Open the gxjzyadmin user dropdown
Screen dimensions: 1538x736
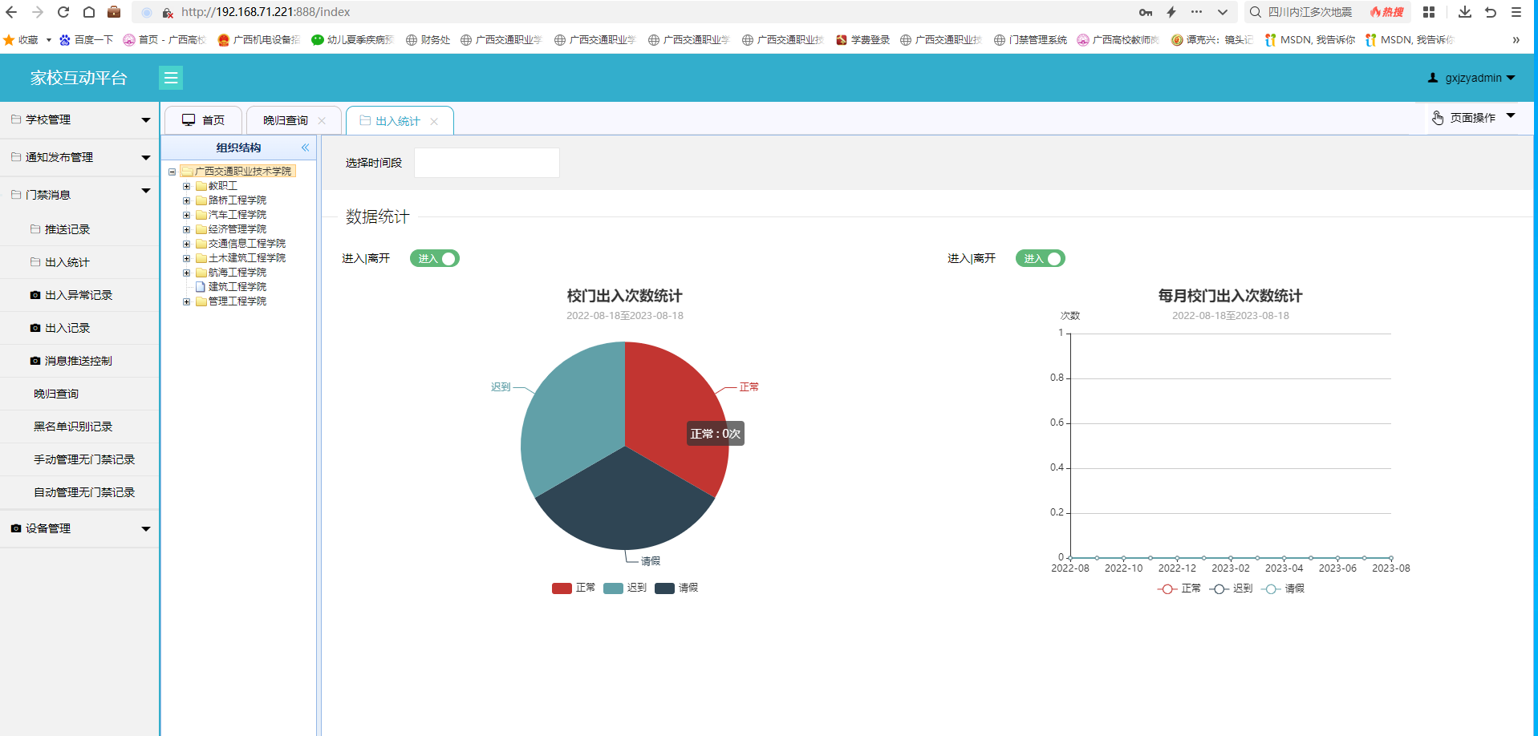pos(1471,78)
